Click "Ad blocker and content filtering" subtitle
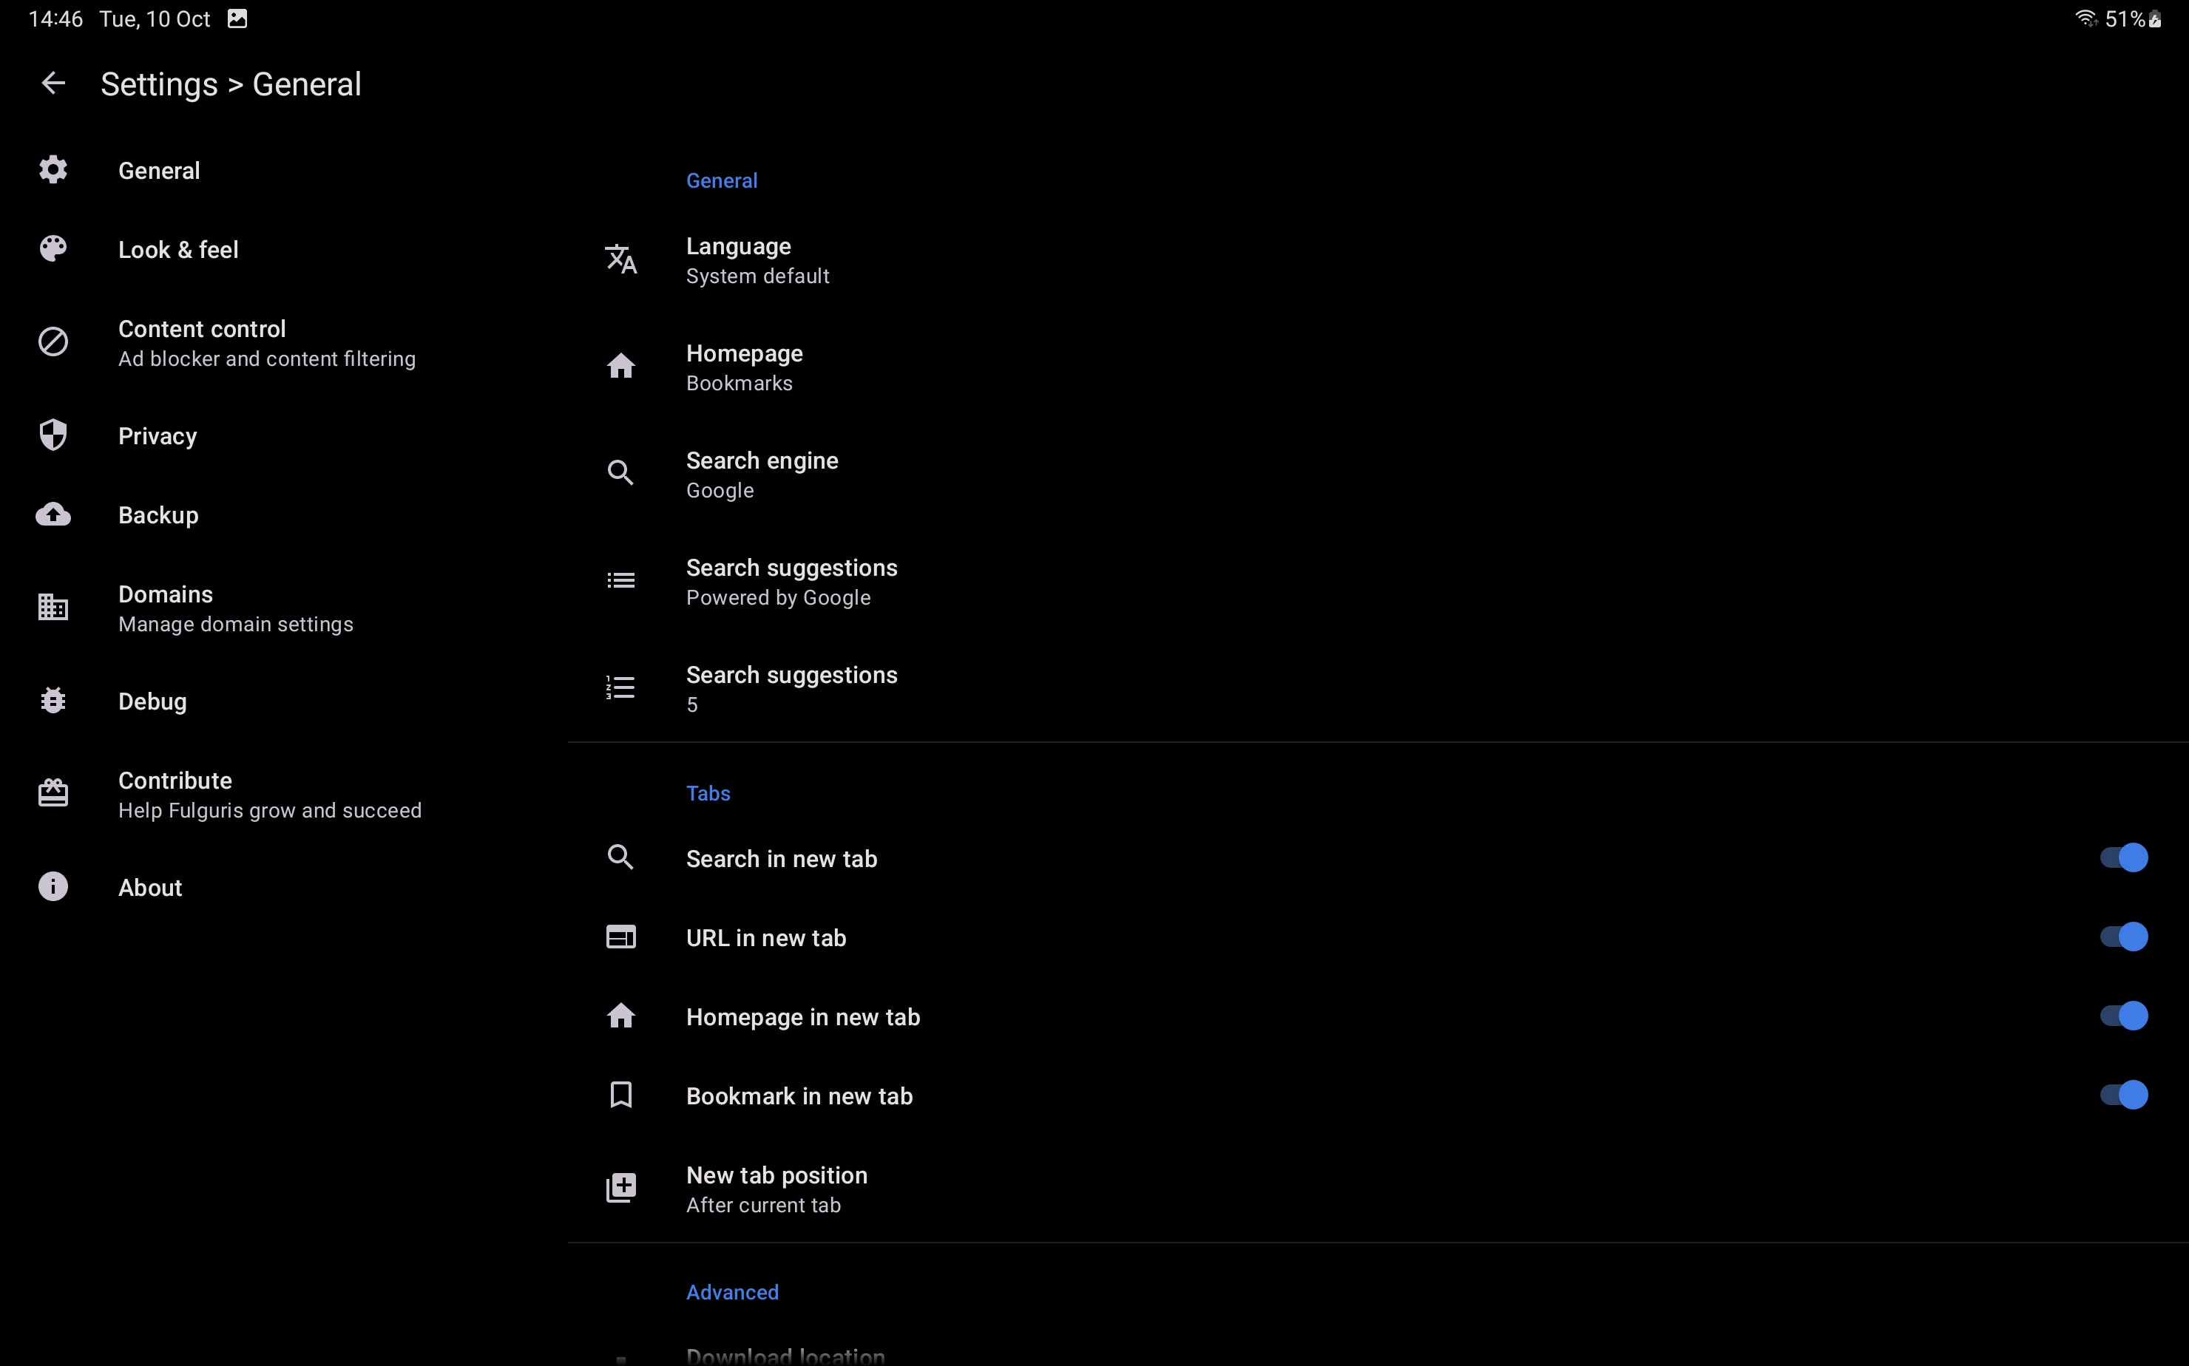Screen dimensions: 2189x1366 click(x=267, y=359)
